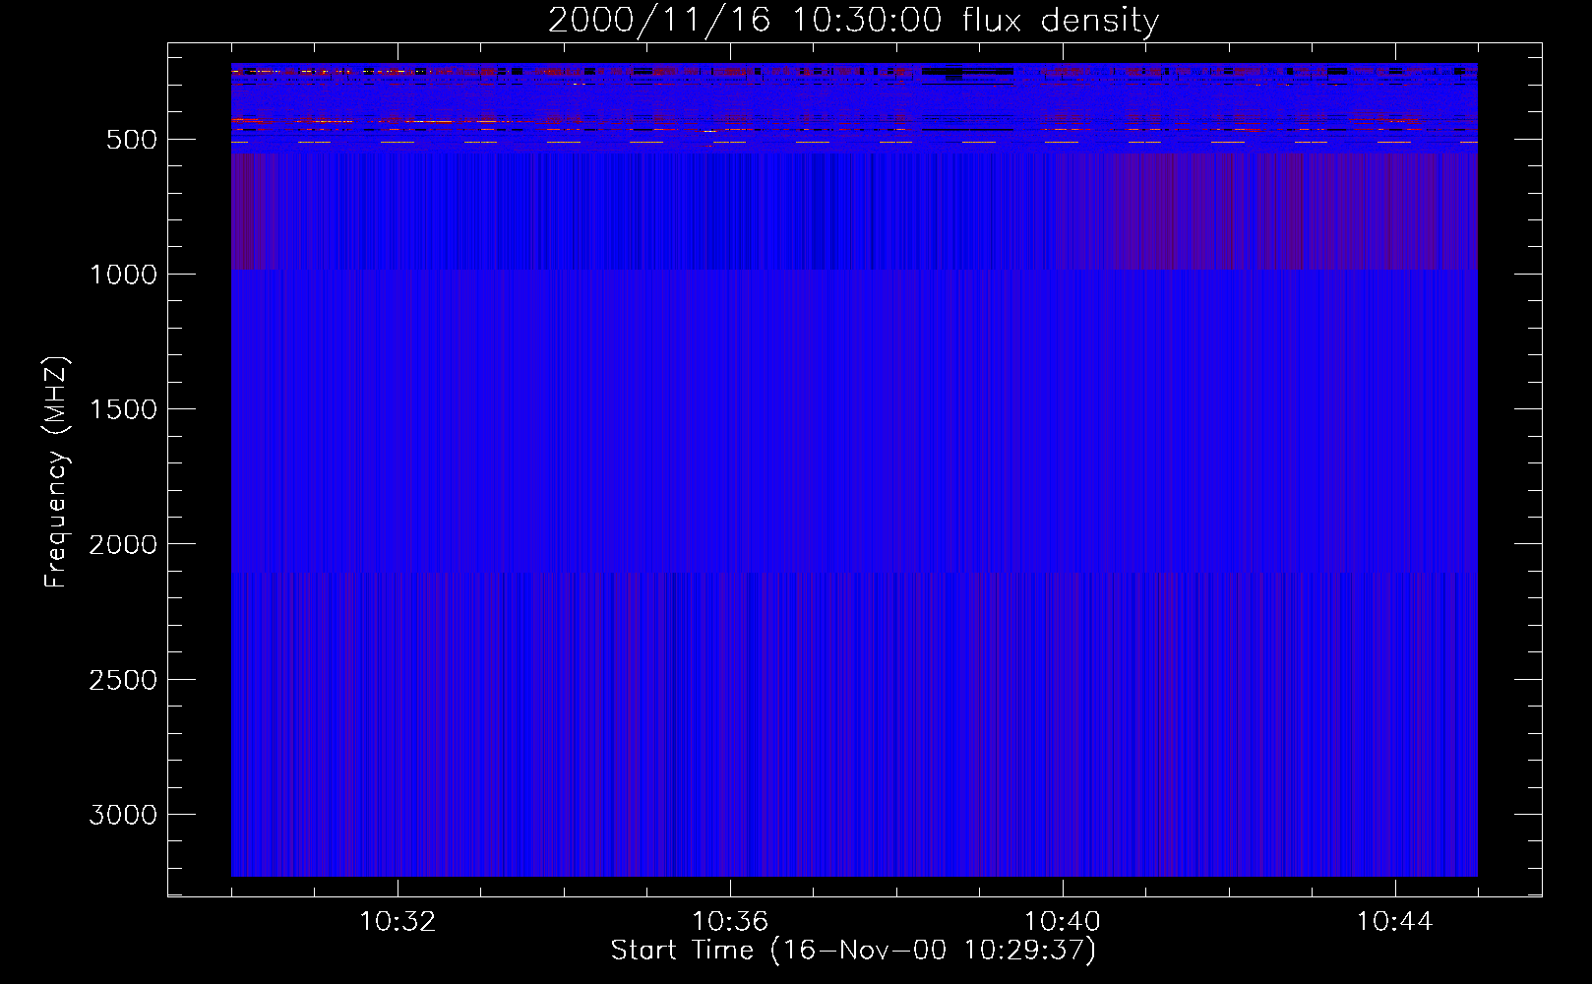
Task: Click the 10:32 time tick label
Action: [398, 922]
